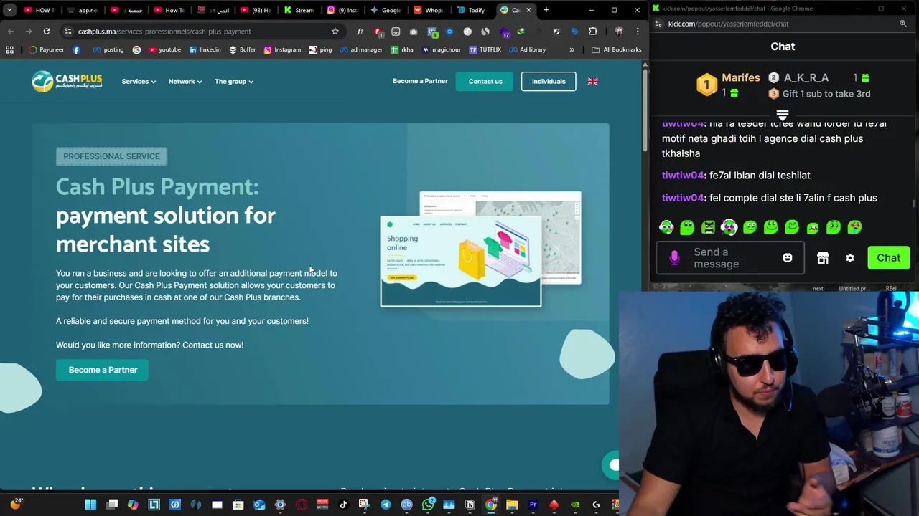Open a new browser tab
Viewport: 919px width, 516px height.
[546, 10]
